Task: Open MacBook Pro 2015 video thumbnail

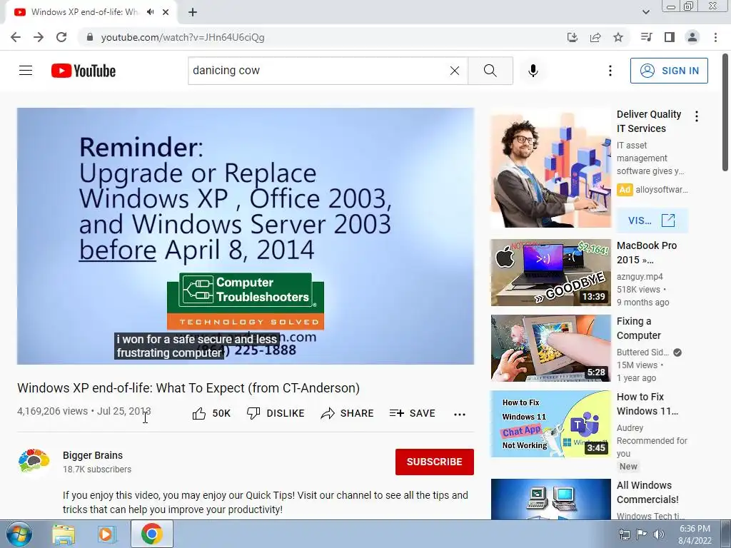Action: 550,273
